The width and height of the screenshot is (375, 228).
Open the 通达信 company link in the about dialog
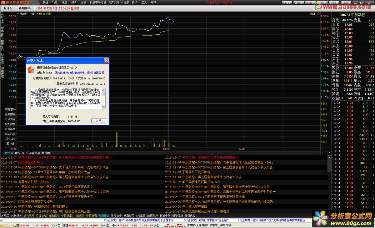[79, 73]
